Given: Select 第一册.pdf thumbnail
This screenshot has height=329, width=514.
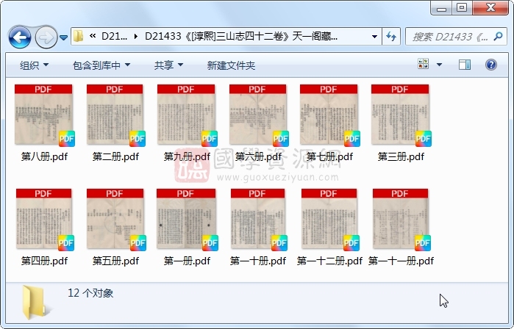Looking at the screenshot, I should (x=187, y=220).
